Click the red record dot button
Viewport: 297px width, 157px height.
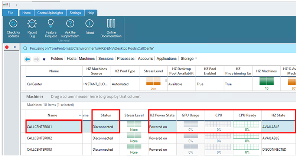pyautogui.click(x=7, y=47)
